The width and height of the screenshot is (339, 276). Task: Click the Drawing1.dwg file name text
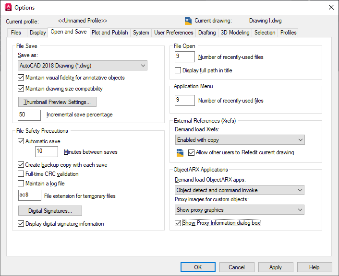pyautogui.click(x=265, y=21)
